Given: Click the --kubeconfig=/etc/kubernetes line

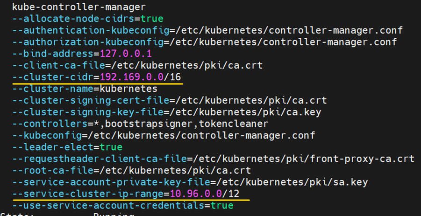Looking at the screenshot, I should click(x=164, y=136).
